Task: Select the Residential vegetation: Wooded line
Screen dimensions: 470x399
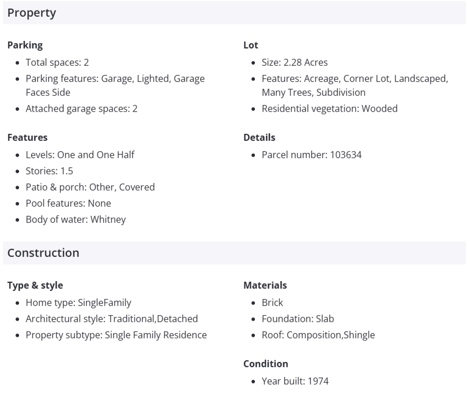Action: pos(330,109)
